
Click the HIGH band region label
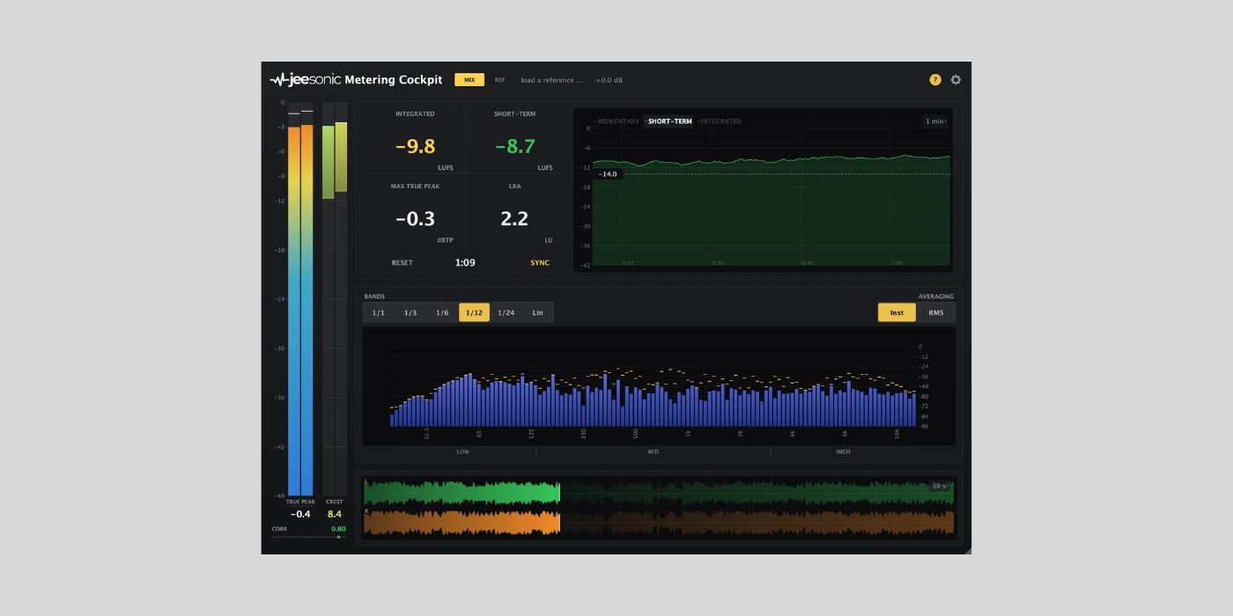tap(844, 451)
